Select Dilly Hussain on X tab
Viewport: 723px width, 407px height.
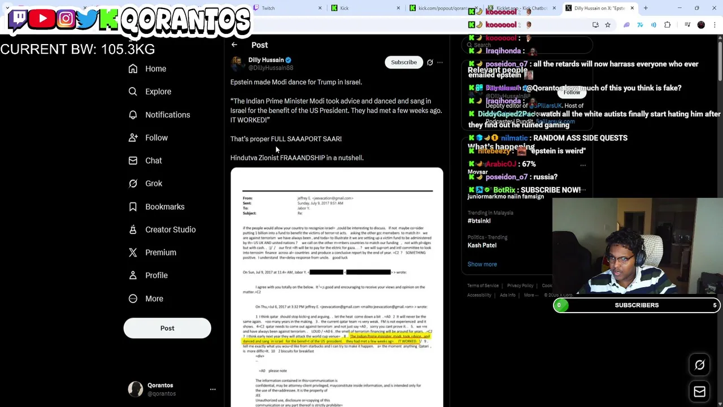pos(599,8)
